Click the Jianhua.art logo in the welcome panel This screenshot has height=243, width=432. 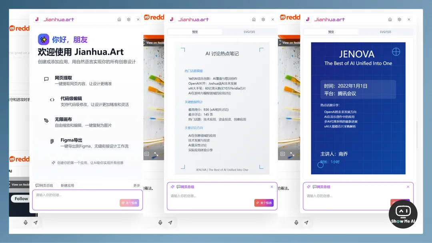click(54, 20)
